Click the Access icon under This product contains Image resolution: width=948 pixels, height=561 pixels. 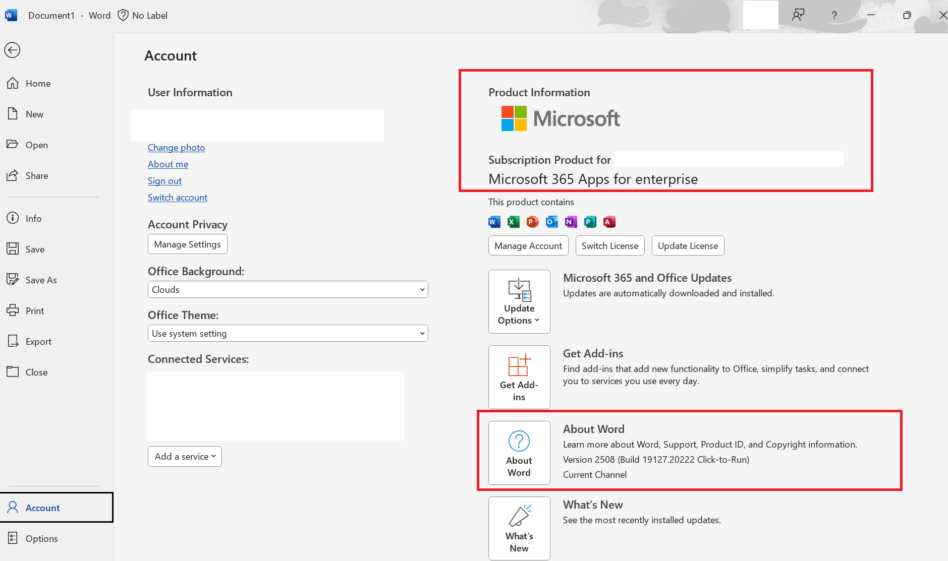(x=609, y=222)
